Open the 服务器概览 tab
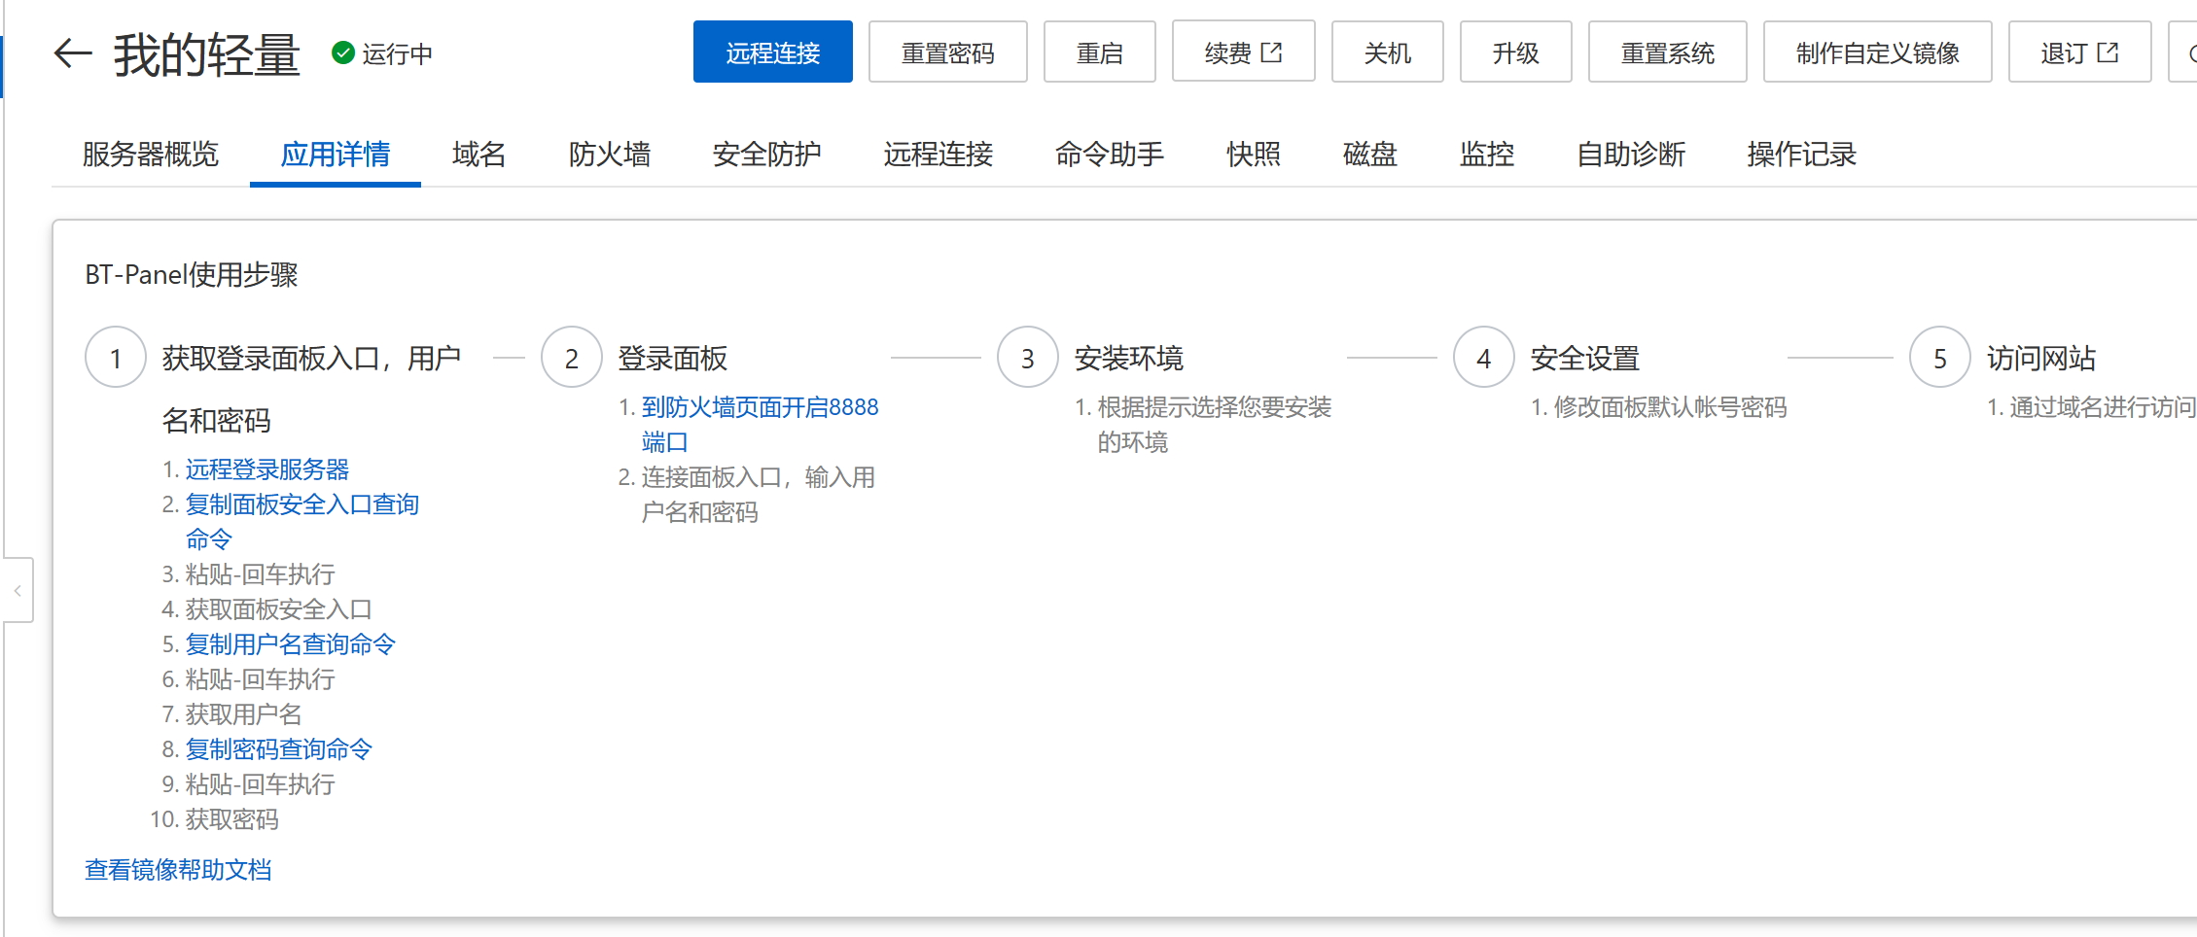The height and width of the screenshot is (937, 2197). coord(151,154)
